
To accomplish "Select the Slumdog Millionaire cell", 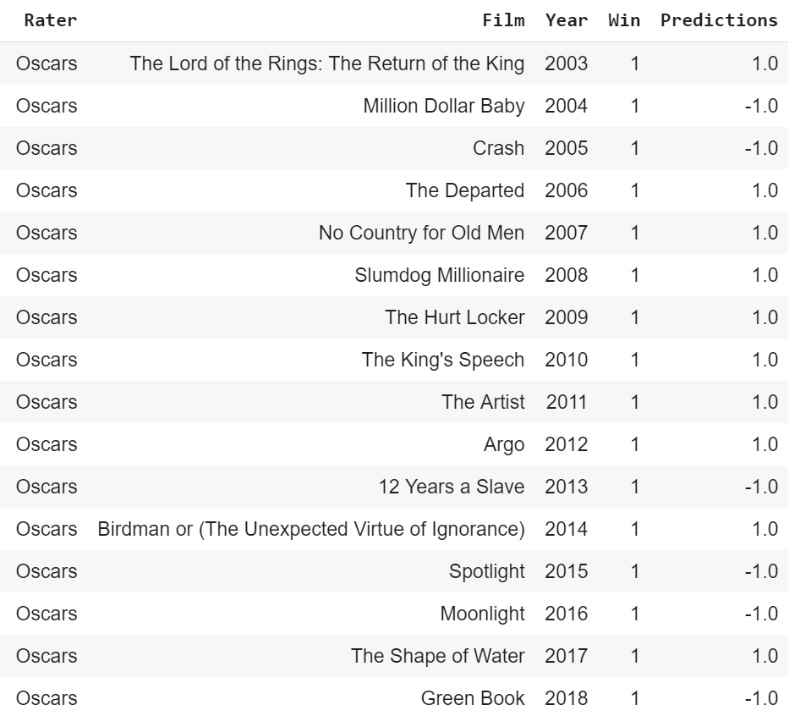I will pos(439,276).
